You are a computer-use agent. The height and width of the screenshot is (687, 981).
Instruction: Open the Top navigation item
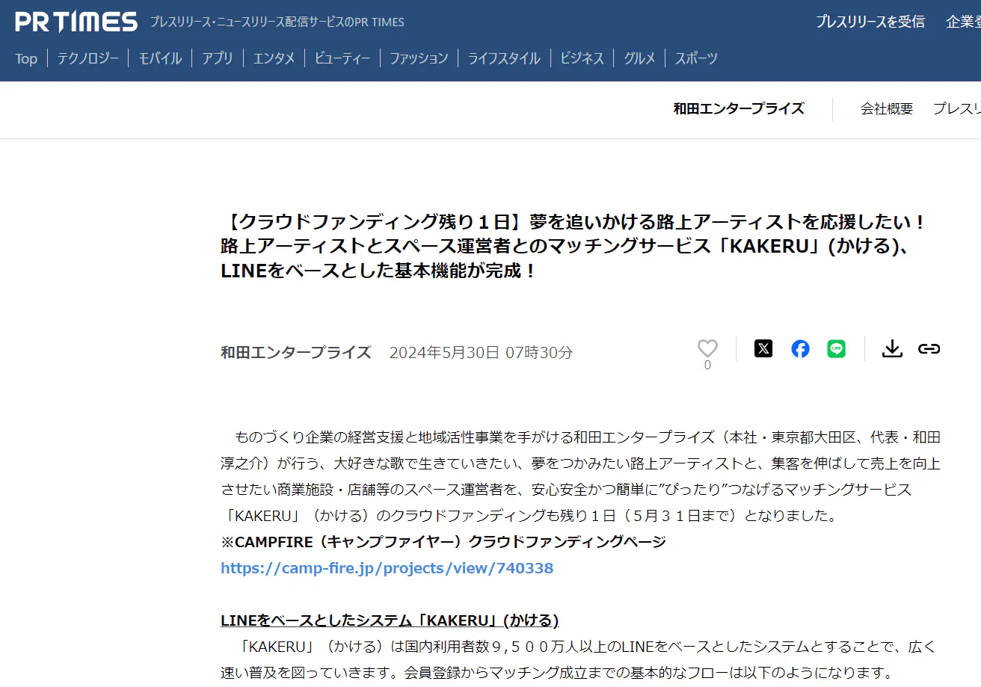pyautogui.click(x=26, y=58)
